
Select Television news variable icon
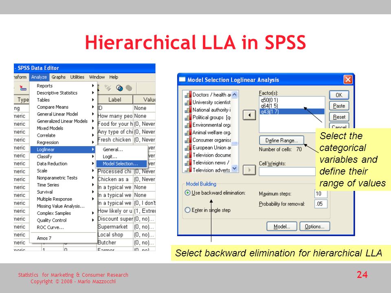coord(188,163)
